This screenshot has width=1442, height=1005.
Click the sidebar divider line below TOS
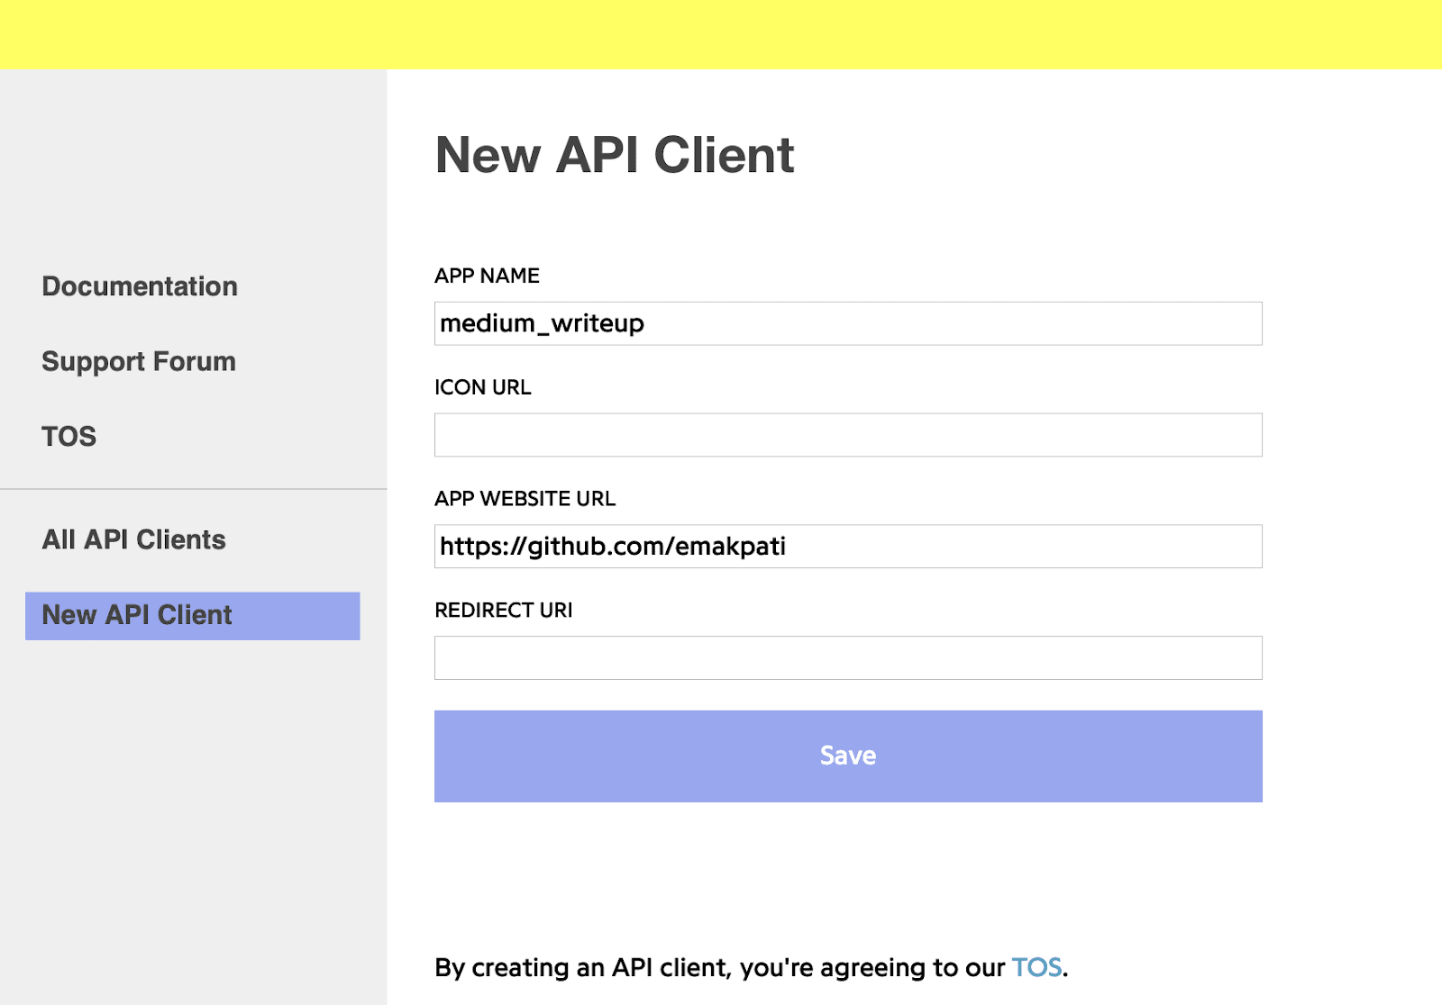click(x=193, y=489)
